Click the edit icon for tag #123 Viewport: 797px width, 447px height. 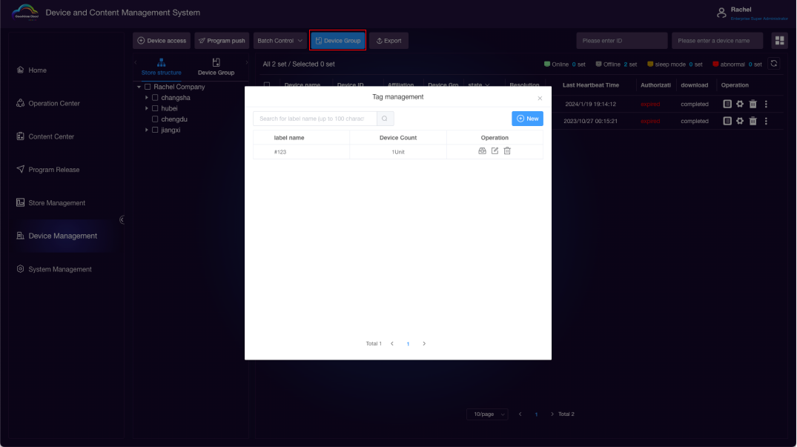(495, 151)
